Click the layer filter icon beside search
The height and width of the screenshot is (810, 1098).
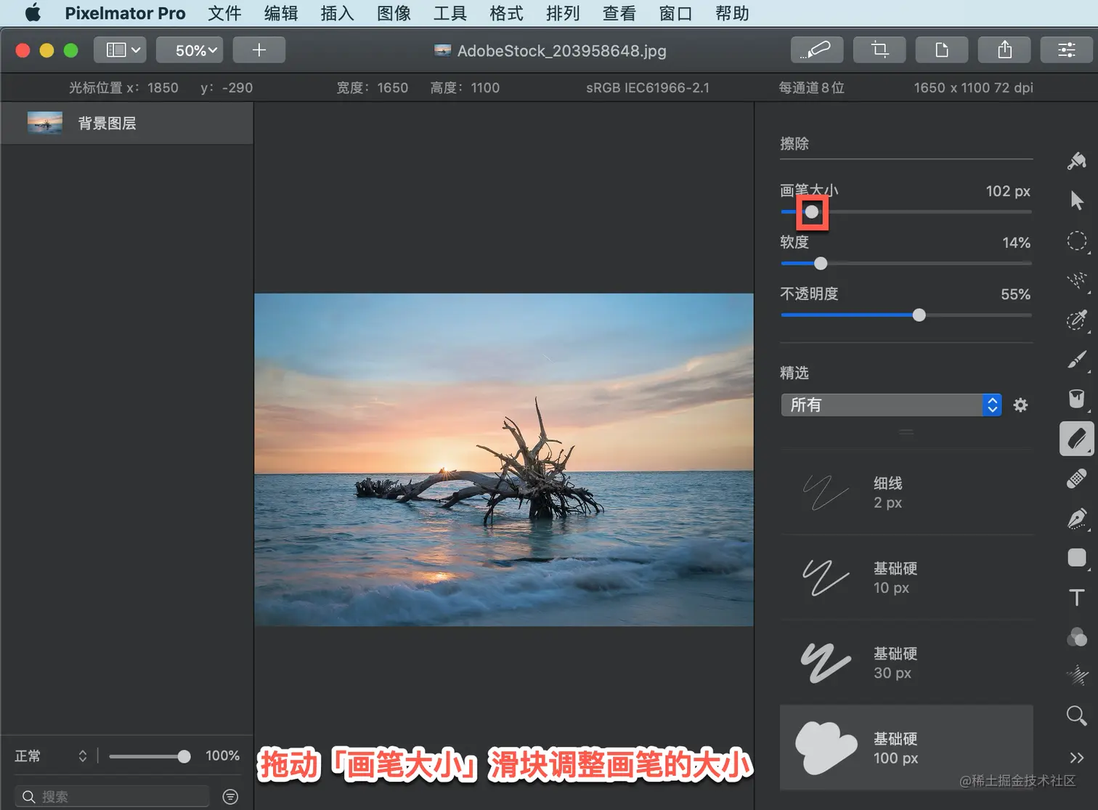(230, 797)
